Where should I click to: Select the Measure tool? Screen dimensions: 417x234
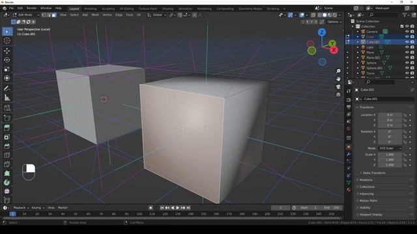tap(7, 97)
